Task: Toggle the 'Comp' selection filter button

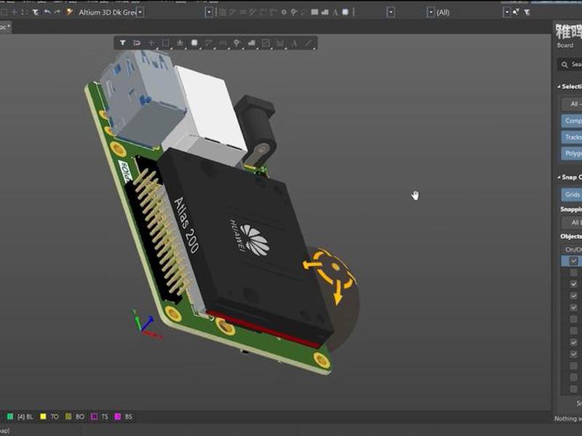Action: tap(572, 121)
